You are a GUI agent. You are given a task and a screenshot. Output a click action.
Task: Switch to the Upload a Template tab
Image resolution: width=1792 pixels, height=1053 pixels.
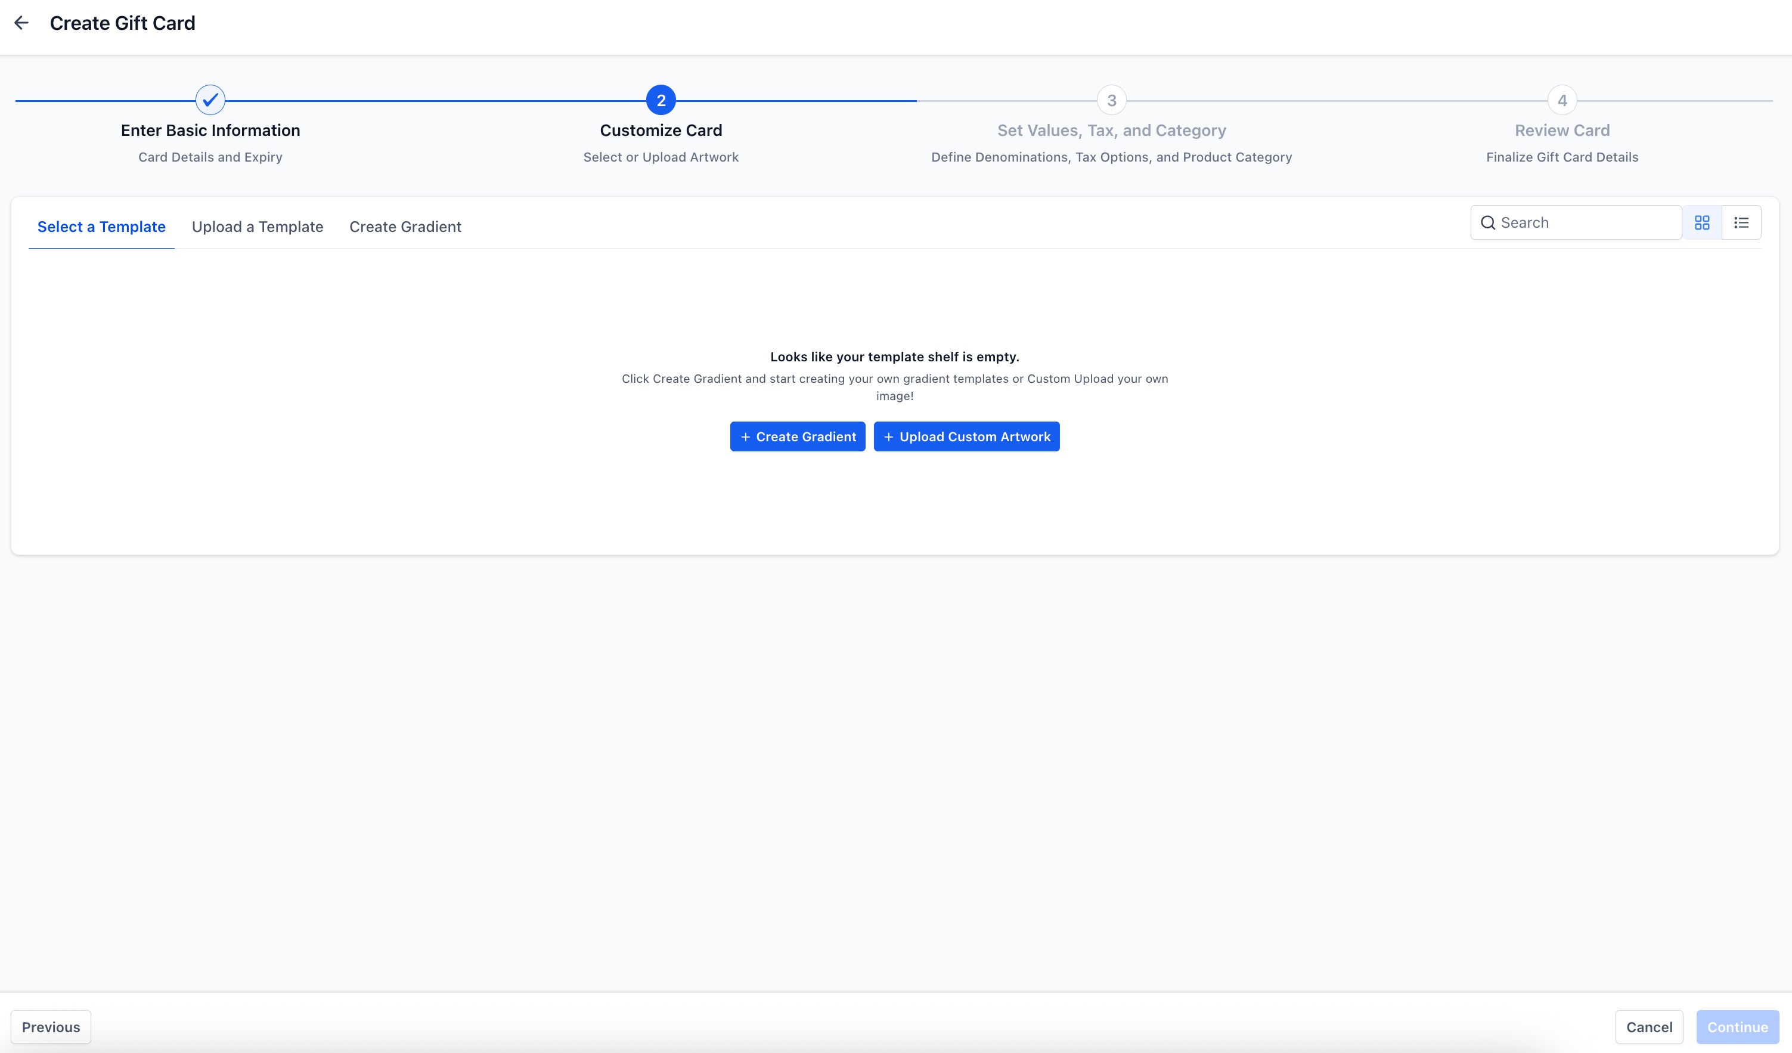[x=258, y=226]
